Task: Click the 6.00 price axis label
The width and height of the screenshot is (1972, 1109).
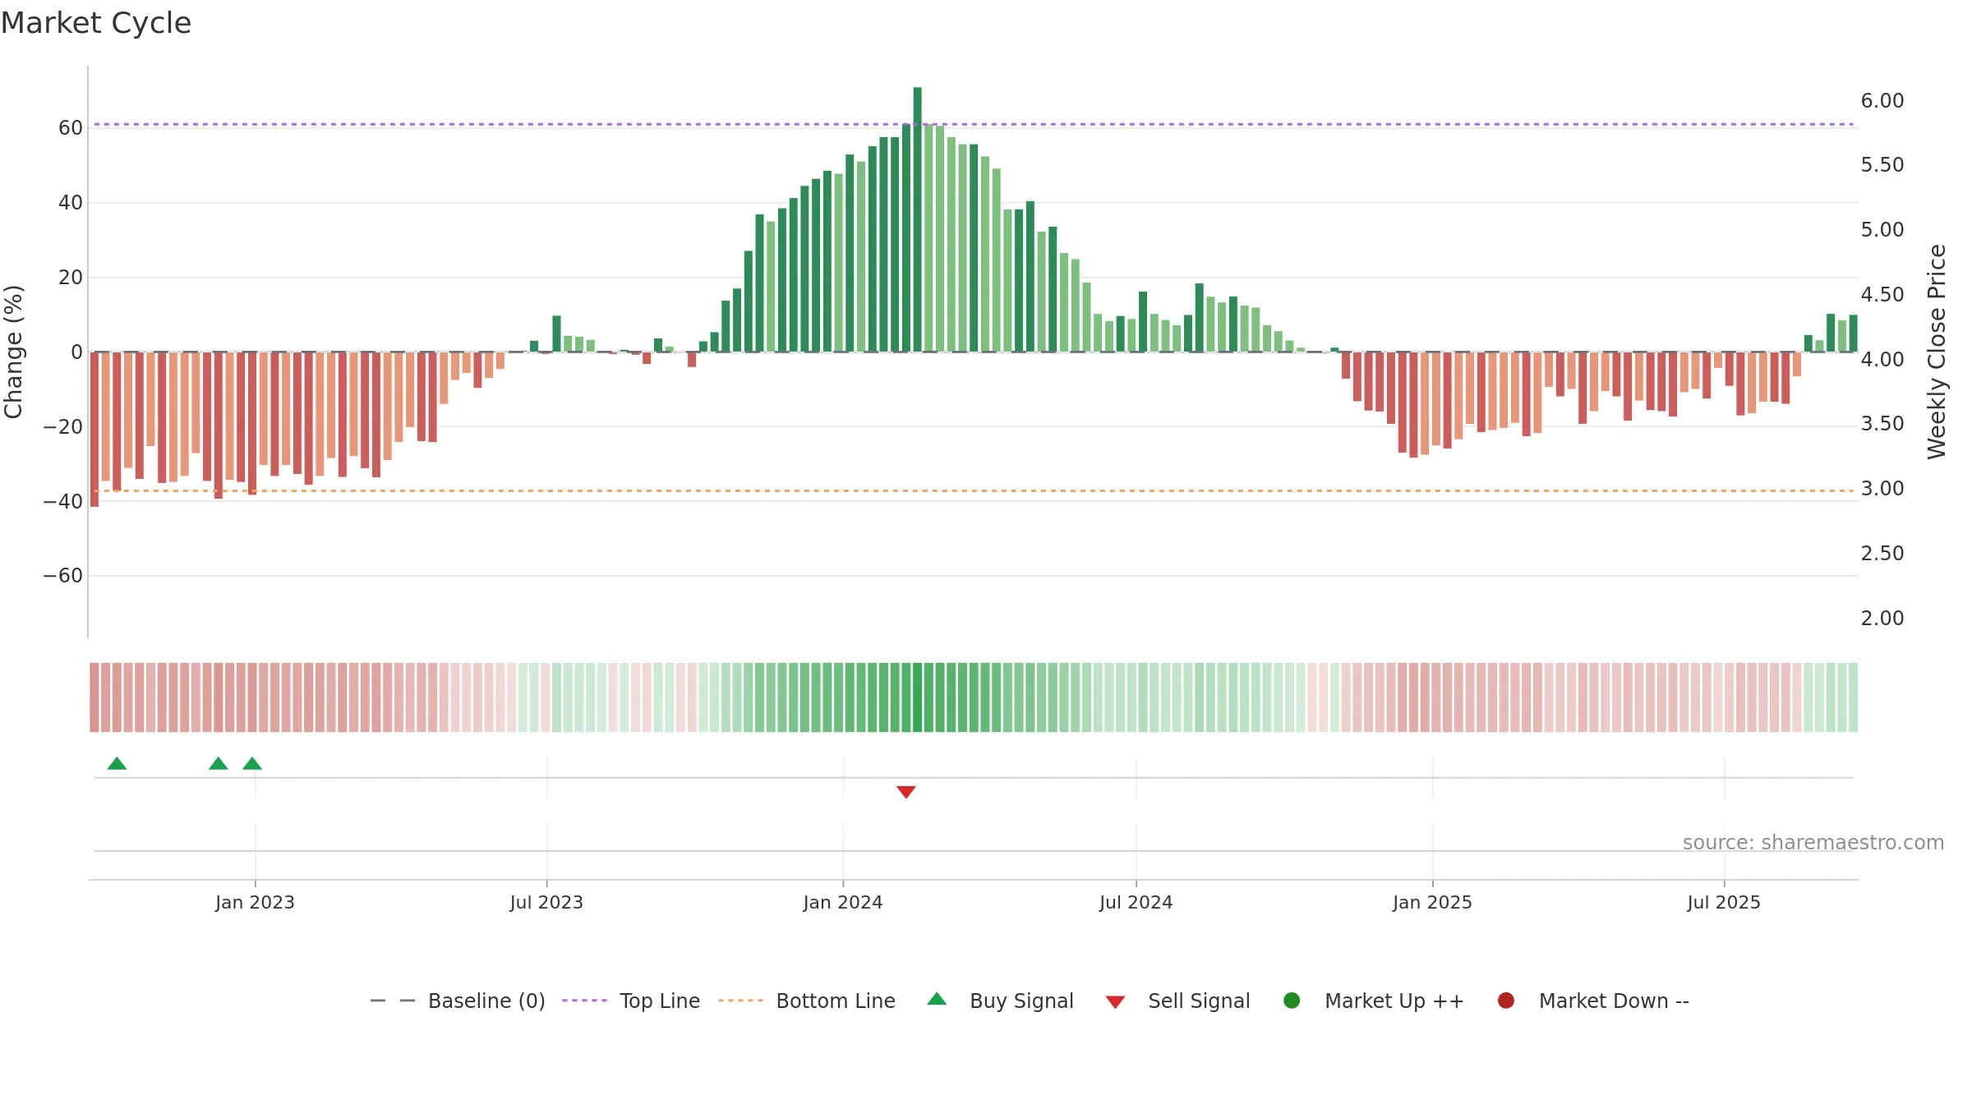Action: click(1882, 101)
